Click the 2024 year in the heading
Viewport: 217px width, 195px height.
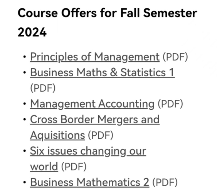[32, 32]
